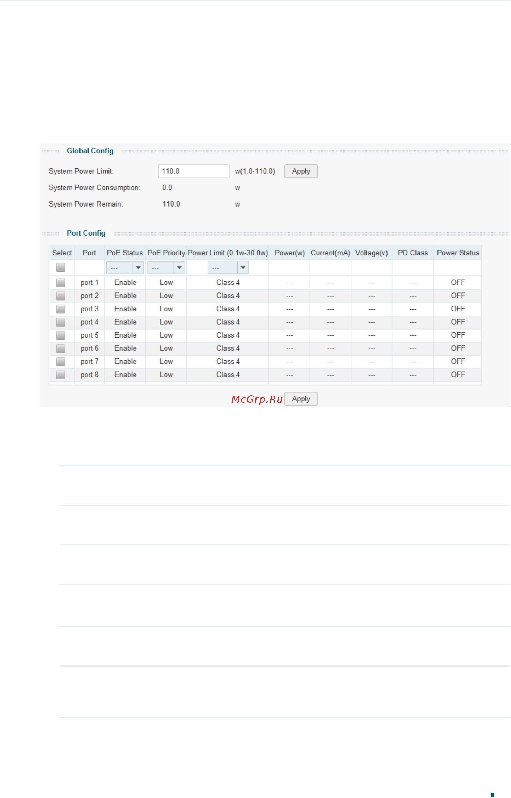Screen dimensions: 511x798
Task: Click the 110.0 power remain value
Action: click(171, 204)
